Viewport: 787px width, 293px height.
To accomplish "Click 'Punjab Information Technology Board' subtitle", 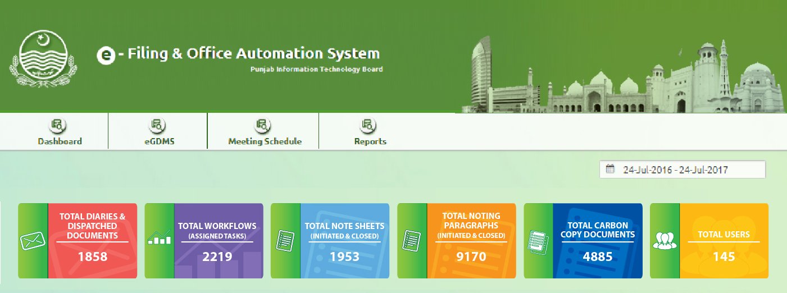I will [317, 70].
